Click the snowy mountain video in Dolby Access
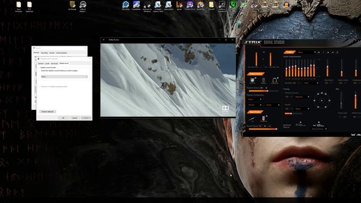Image resolution: width=361 pixels, height=203 pixels. 168,80
